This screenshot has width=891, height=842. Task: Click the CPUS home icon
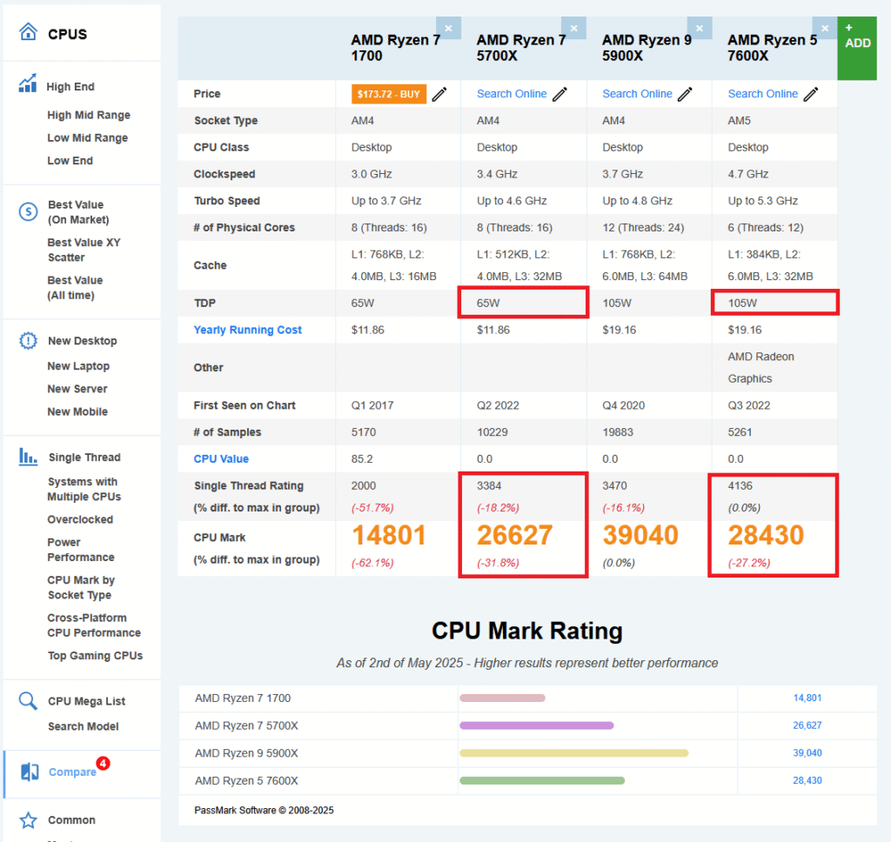[x=28, y=32]
